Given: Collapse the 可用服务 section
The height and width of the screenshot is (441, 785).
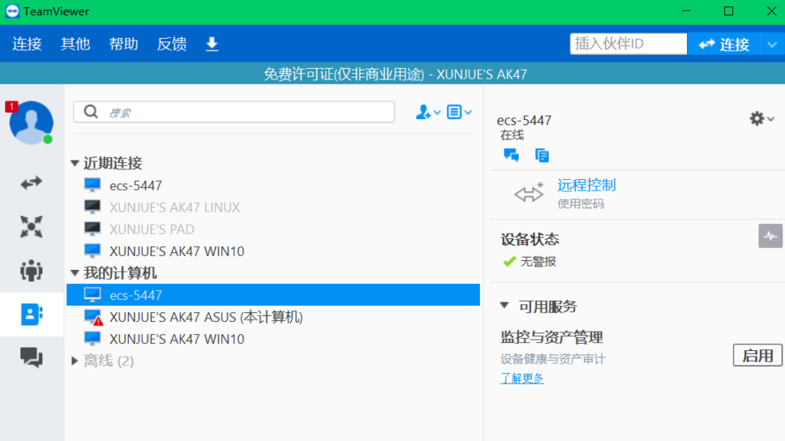Looking at the screenshot, I should [505, 305].
